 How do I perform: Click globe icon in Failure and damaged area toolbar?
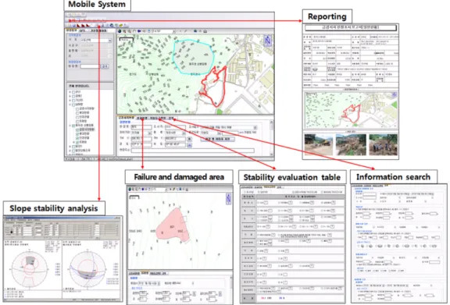click(130, 190)
